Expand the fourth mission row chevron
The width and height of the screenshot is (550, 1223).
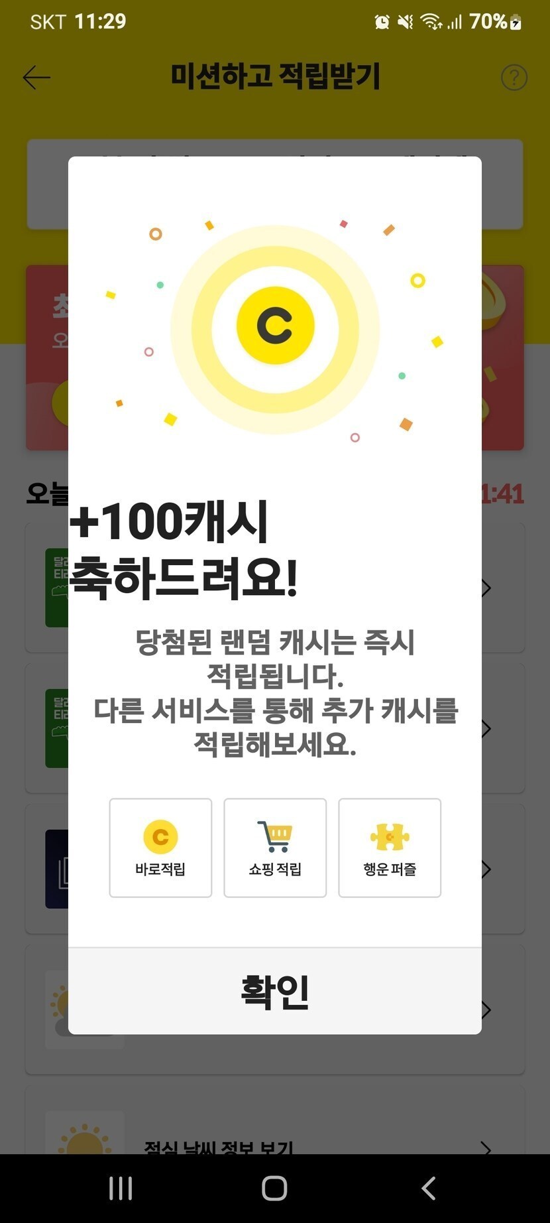486,1010
